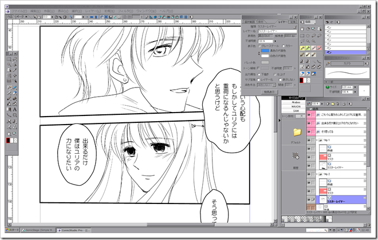Click lock icon in layer properties panel
This screenshot has height=240, width=378.
point(295,27)
